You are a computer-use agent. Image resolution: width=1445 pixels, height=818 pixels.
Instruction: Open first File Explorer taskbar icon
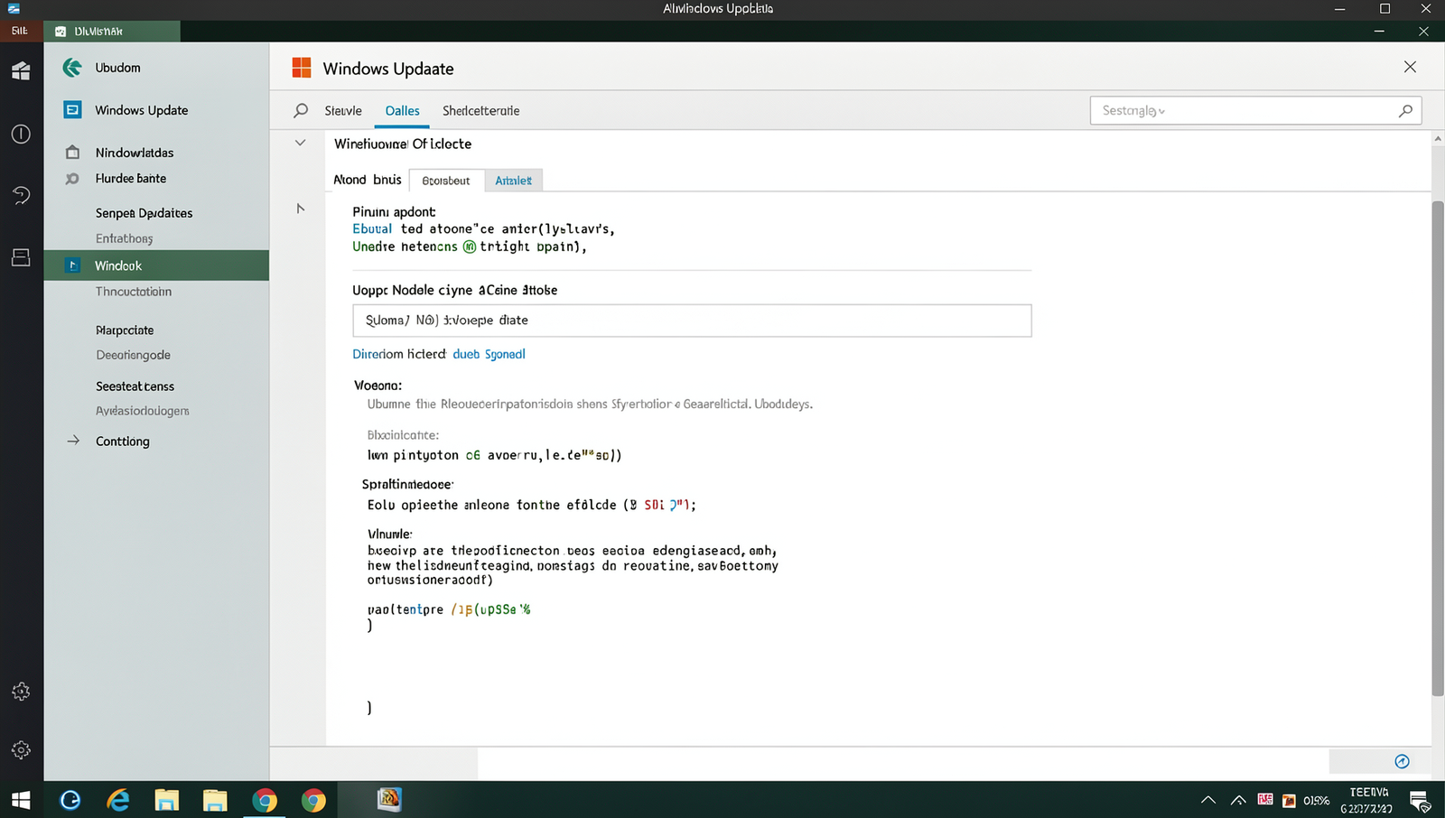[166, 800]
